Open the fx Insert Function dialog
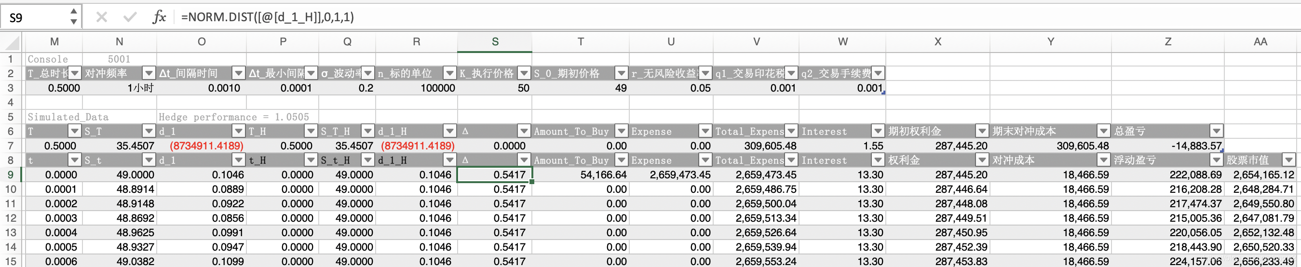1301x267 pixels. coord(159,17)
